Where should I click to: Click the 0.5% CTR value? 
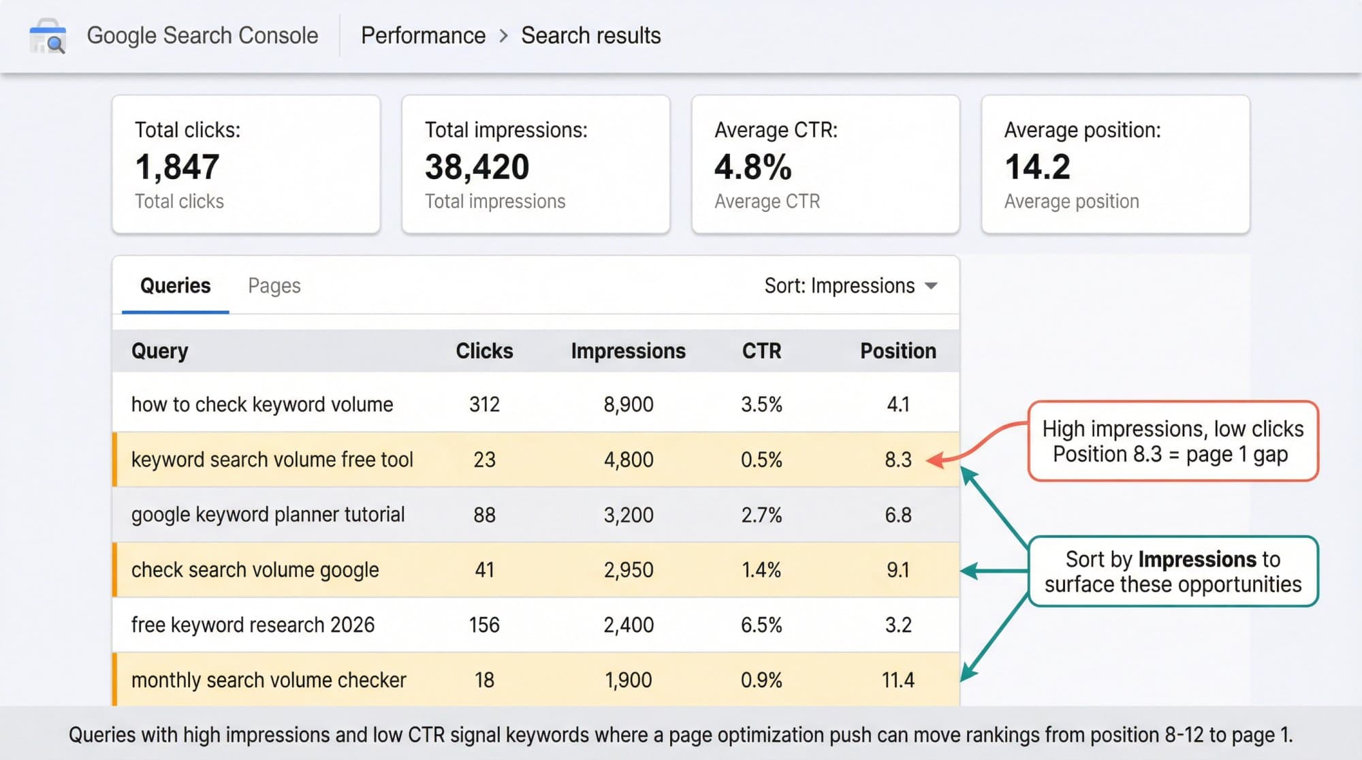761,460
